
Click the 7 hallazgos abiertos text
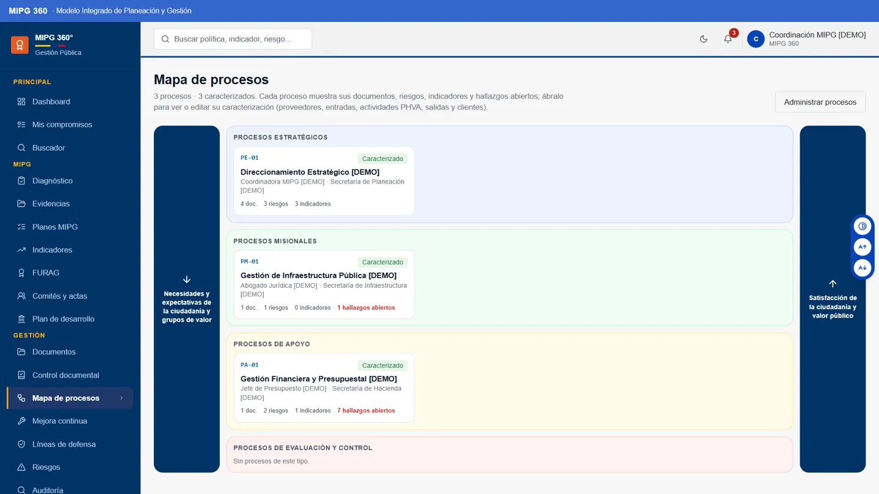pyautogui.click(x=366, y=411)
